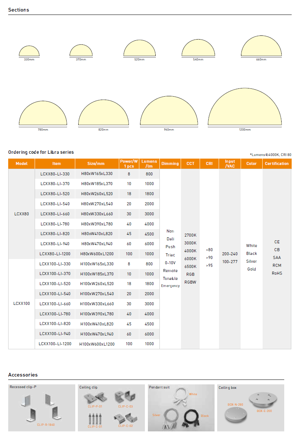Image resolution: width=298 pixels, height=434 pixels.
Task: Select the Pendant suit accessory image
Action: (181, 408)
